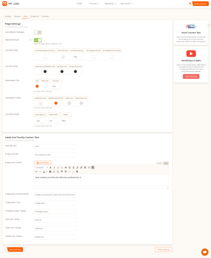The image size is (211, 258).
Task: Insert numbered list in the editor
Action: pos(62,167)
